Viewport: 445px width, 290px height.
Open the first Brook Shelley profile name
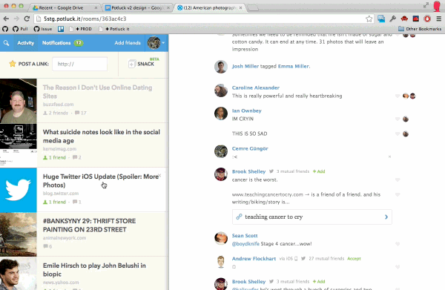[x=248, y=171]
